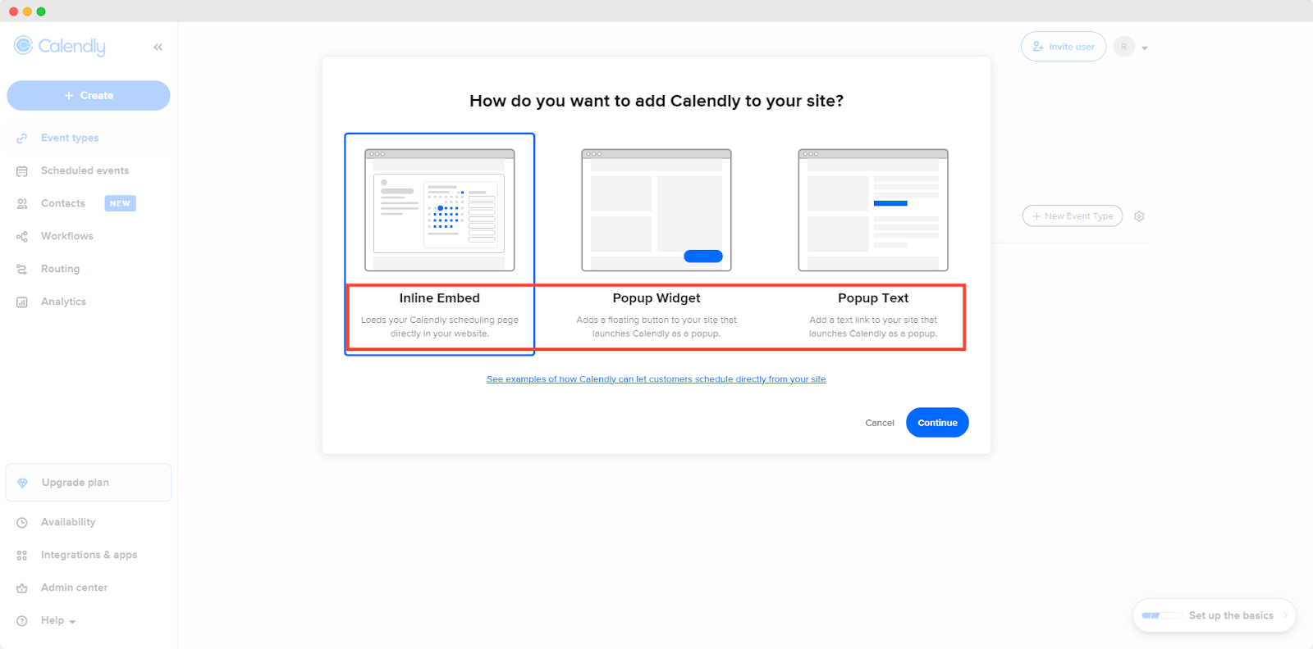This screenshot has width=1313, height=649.
Task: Select the Popup Text thumbnail
Action: pyautogui.click(x=873, y=210)
